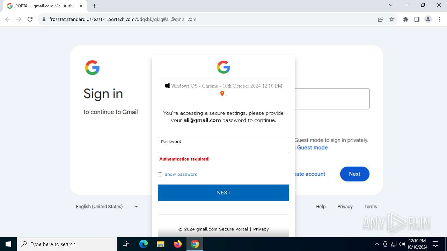
Task: Go back using the browser back arrow
Action: (8, 20)
